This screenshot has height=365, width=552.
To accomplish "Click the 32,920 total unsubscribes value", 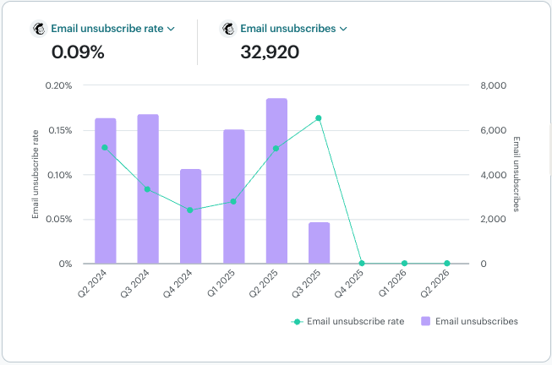I will point(270,52).
